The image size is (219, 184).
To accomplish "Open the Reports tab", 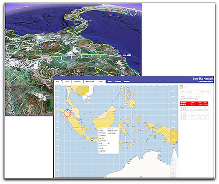I will click(78, 81).
